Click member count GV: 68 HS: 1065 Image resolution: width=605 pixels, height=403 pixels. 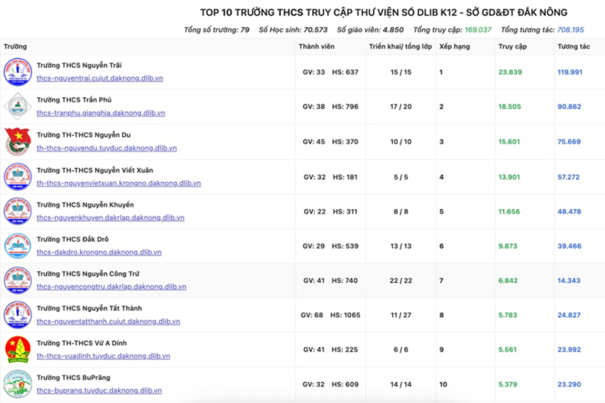tap(330, 315)
